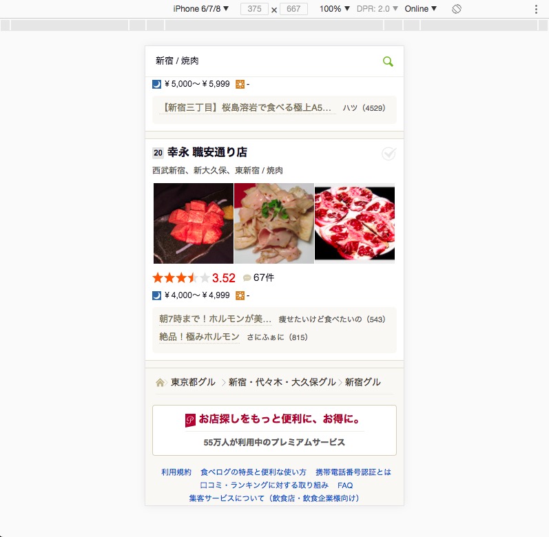549x537 pixels.
Task: Click the home icon in breadcrumb
Action: (160, 382)
